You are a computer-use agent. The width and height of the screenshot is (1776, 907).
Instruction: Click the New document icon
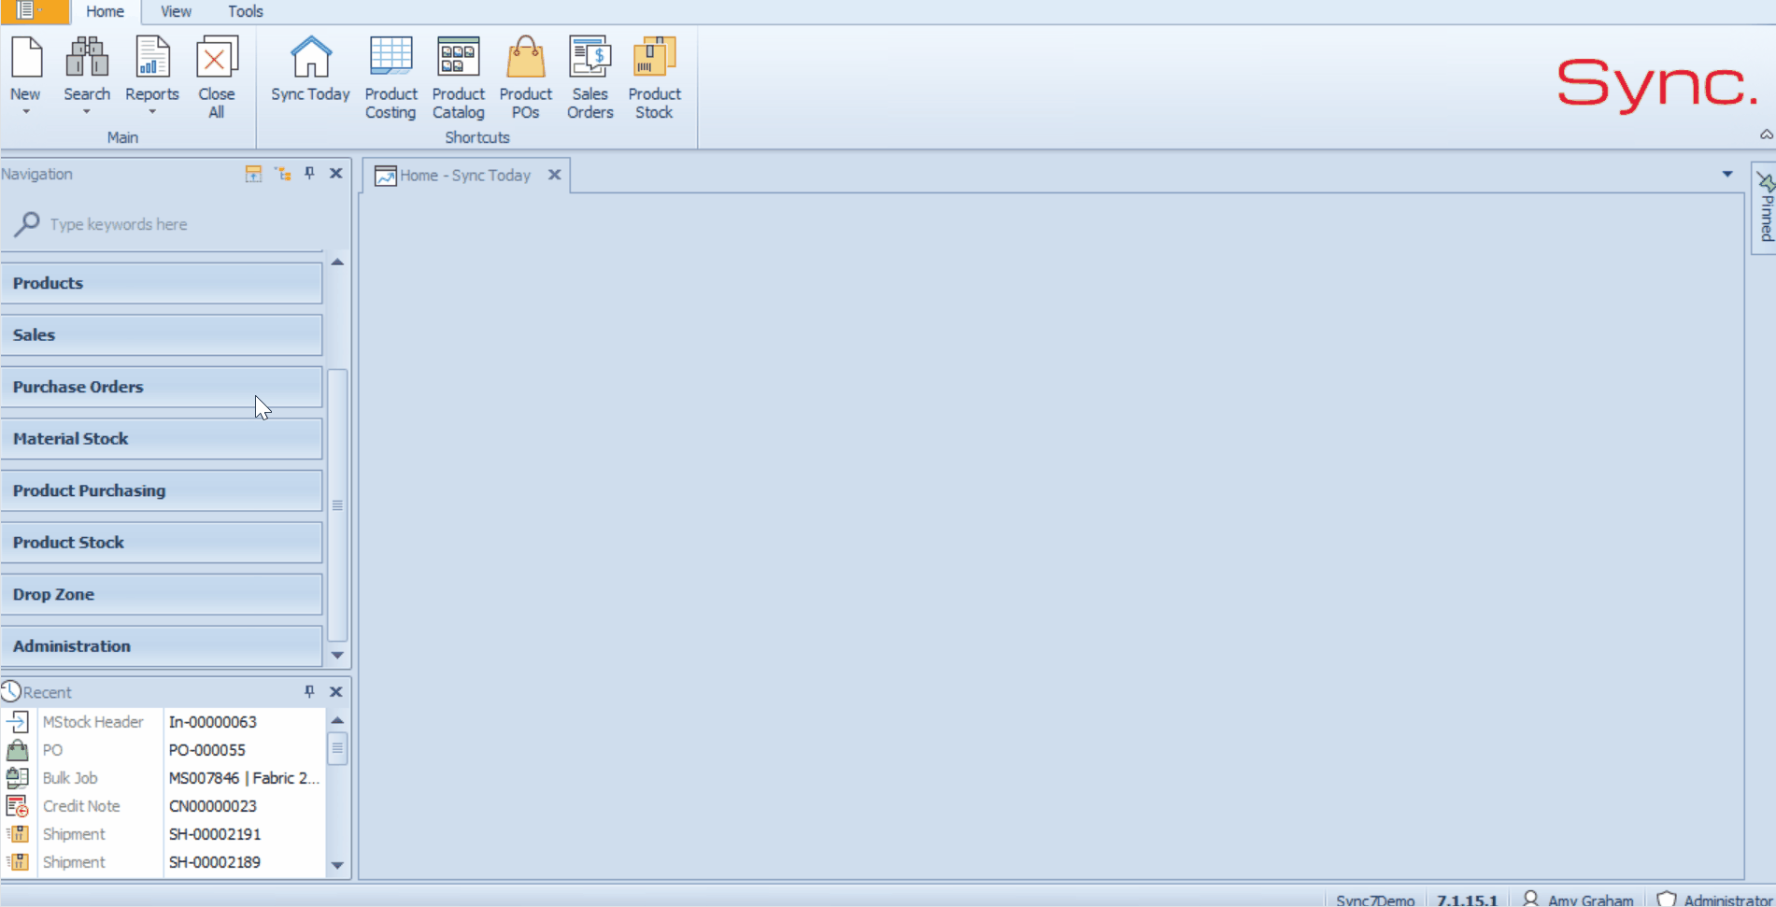(26, 58)
